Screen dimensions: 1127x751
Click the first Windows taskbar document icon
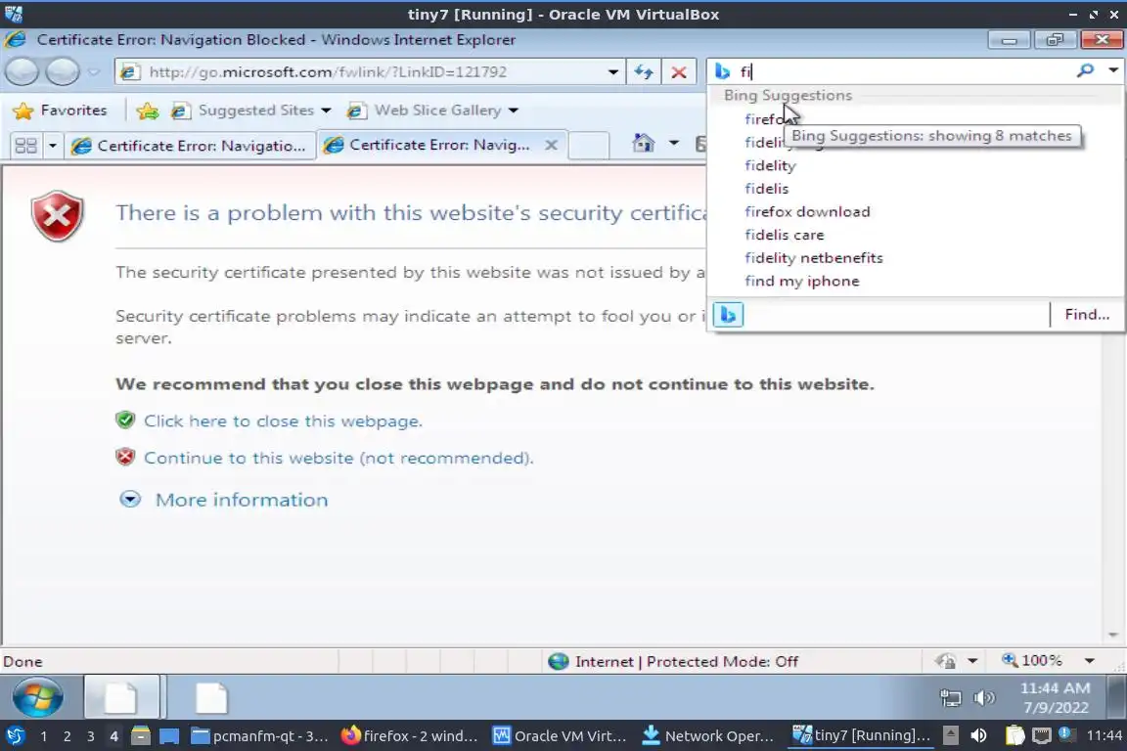tap(121, 696)
